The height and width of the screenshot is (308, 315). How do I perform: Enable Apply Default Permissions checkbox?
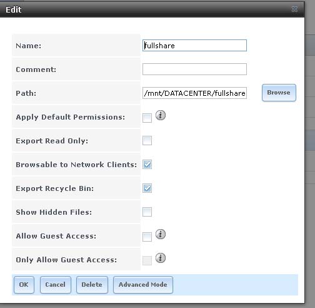tap(147, 118)
